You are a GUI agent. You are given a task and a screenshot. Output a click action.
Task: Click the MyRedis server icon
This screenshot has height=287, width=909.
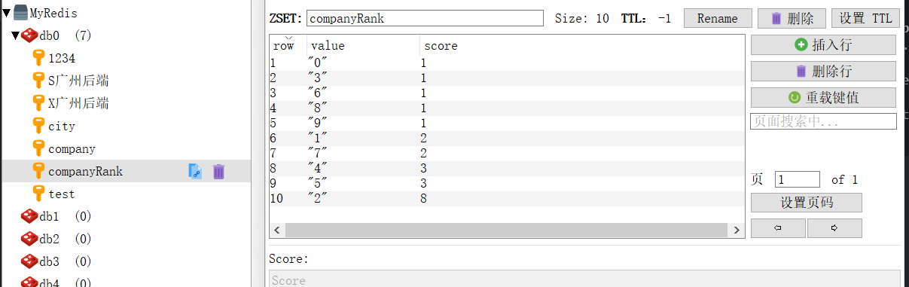tap(21, 13)
